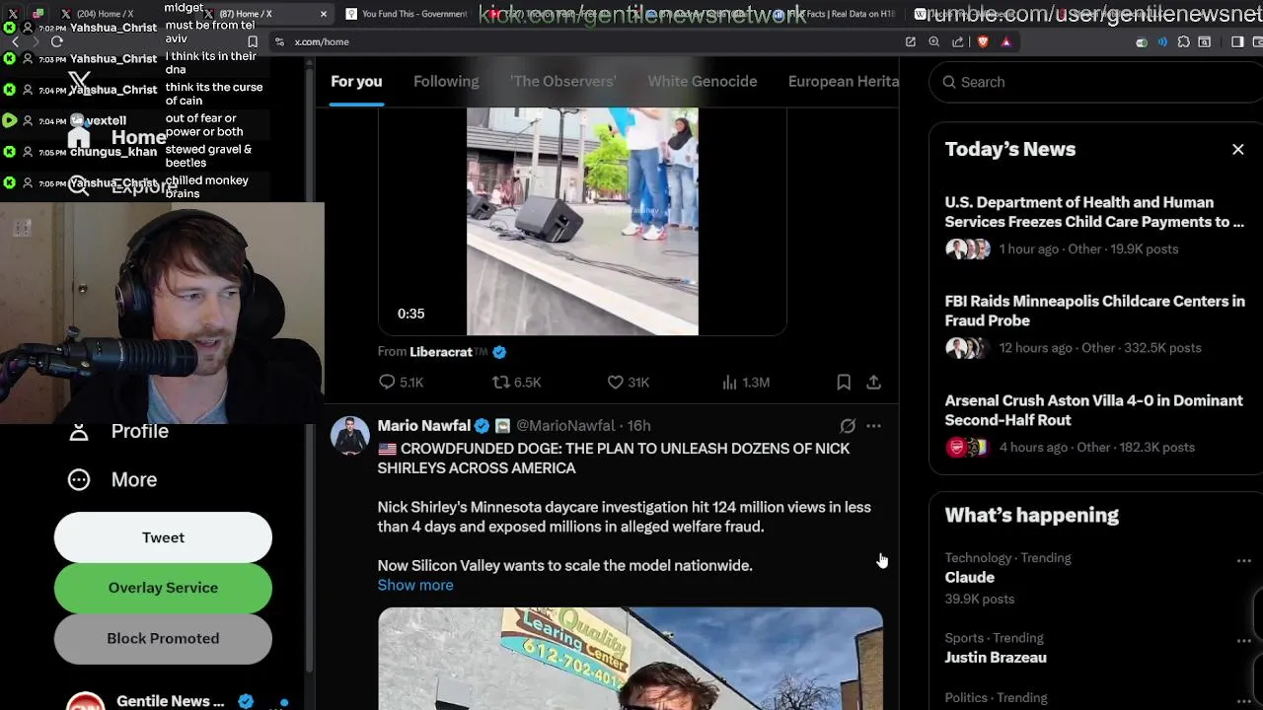Click Grok explain icon on Mario Nawfal post
Viewport: 1263px width, 710px height.
(848, 426)
